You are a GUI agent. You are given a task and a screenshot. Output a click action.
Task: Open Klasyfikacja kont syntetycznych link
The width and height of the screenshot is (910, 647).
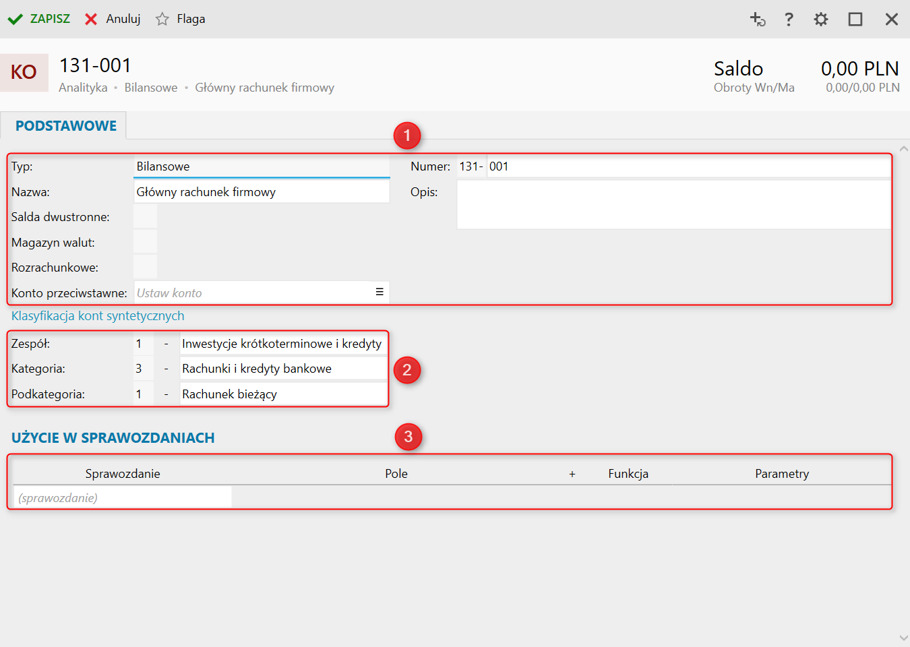pos(98,315)
